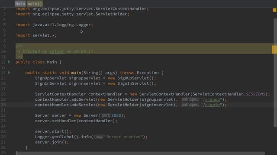Click the main() breadcrumb item
The height and width of the screenshot is (155, 277).
[x=35, y=4]
